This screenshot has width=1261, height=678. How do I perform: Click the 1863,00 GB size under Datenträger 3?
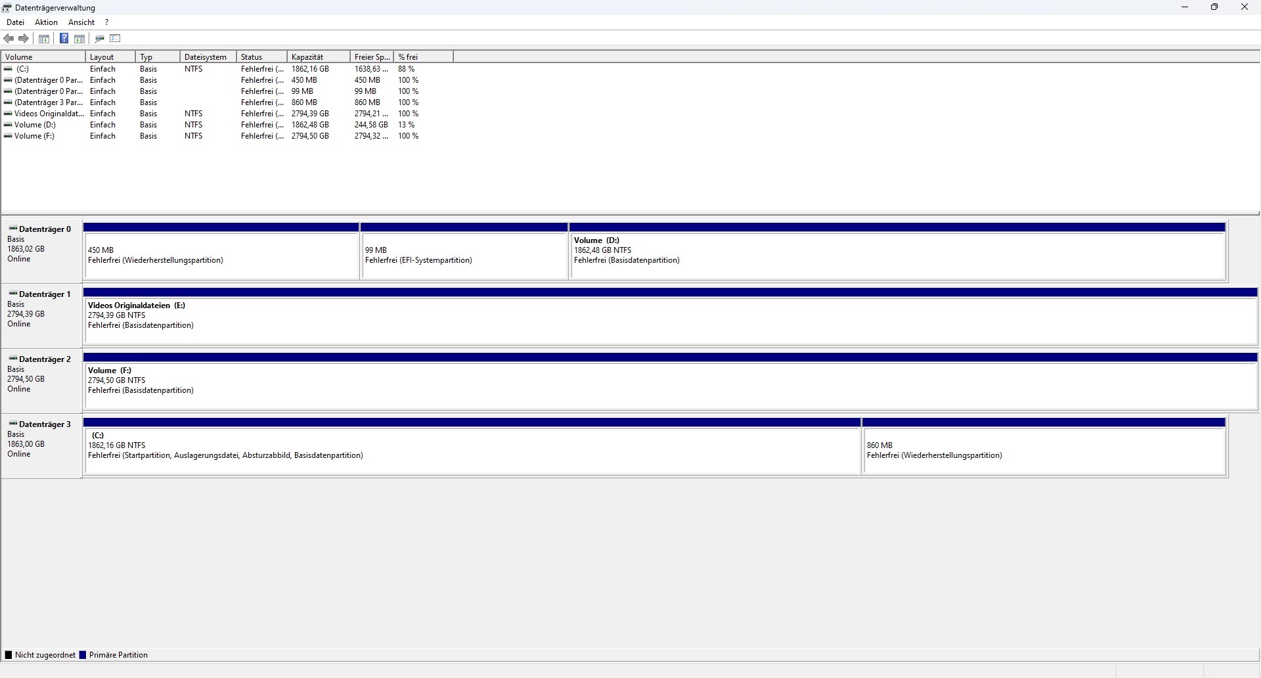tap(26, 444)
